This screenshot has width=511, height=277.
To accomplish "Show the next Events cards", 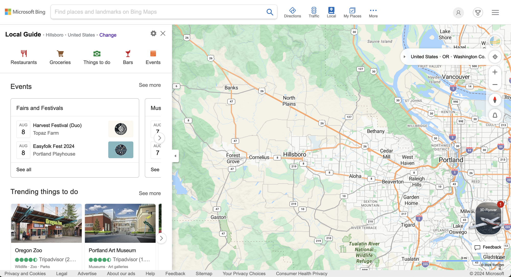I will coord(159,138).
